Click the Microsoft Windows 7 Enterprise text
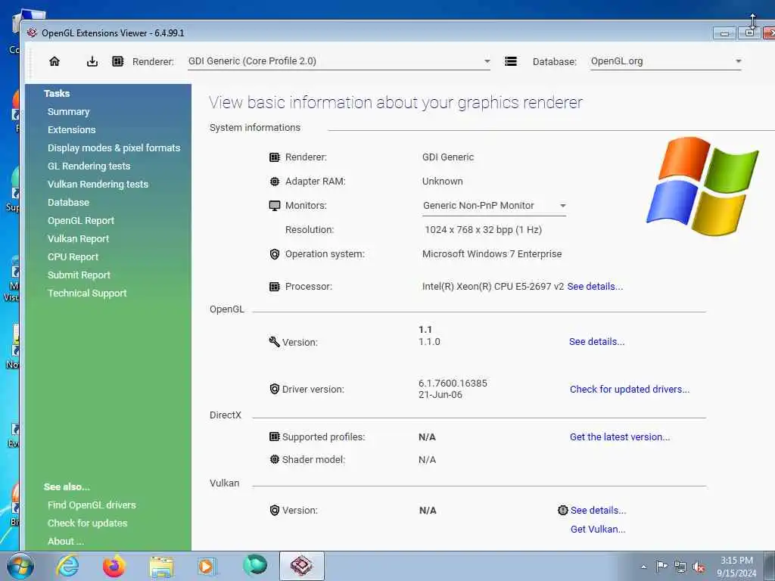This screenshot has height=581, width=775. coord(492,254)
